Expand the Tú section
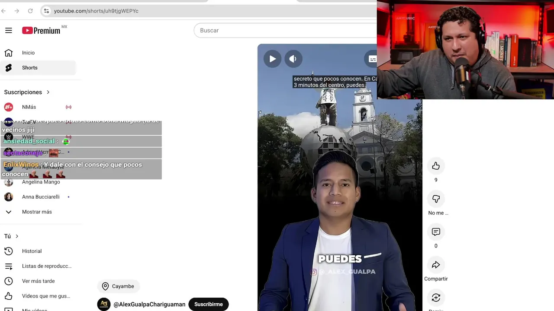This screenshot has width=554, height=311. click(11, 236)
